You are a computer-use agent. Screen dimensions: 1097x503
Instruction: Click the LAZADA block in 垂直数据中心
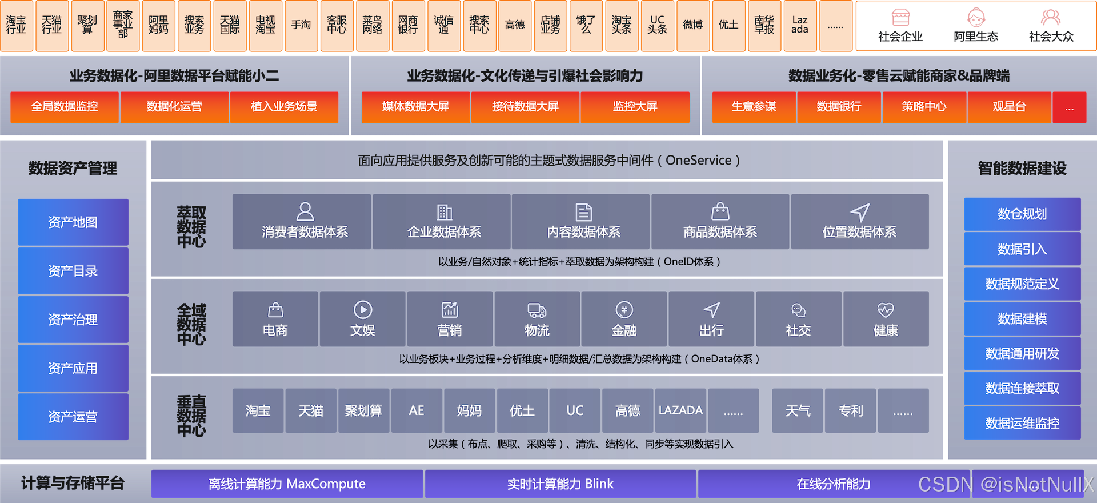coord(680,411)
